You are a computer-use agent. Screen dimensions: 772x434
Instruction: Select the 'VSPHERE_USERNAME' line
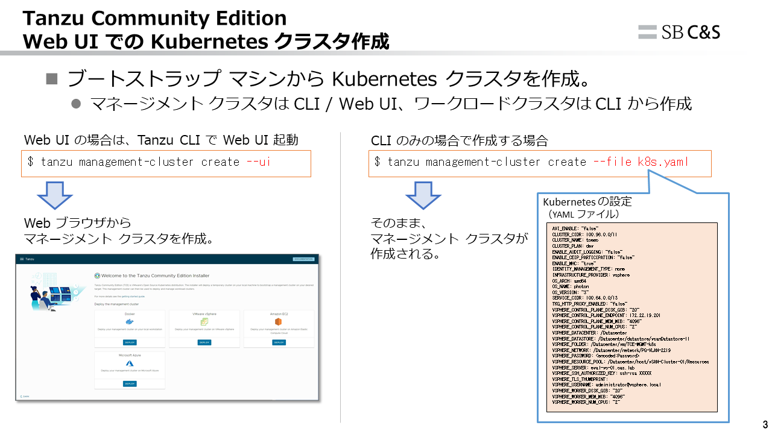[606, 385]
